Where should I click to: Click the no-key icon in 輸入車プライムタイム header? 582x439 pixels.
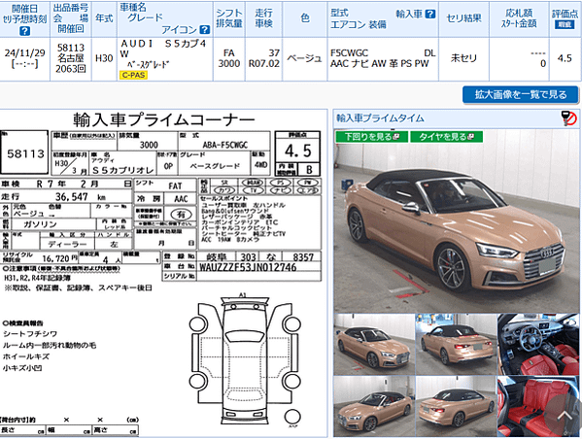(568, 118)
